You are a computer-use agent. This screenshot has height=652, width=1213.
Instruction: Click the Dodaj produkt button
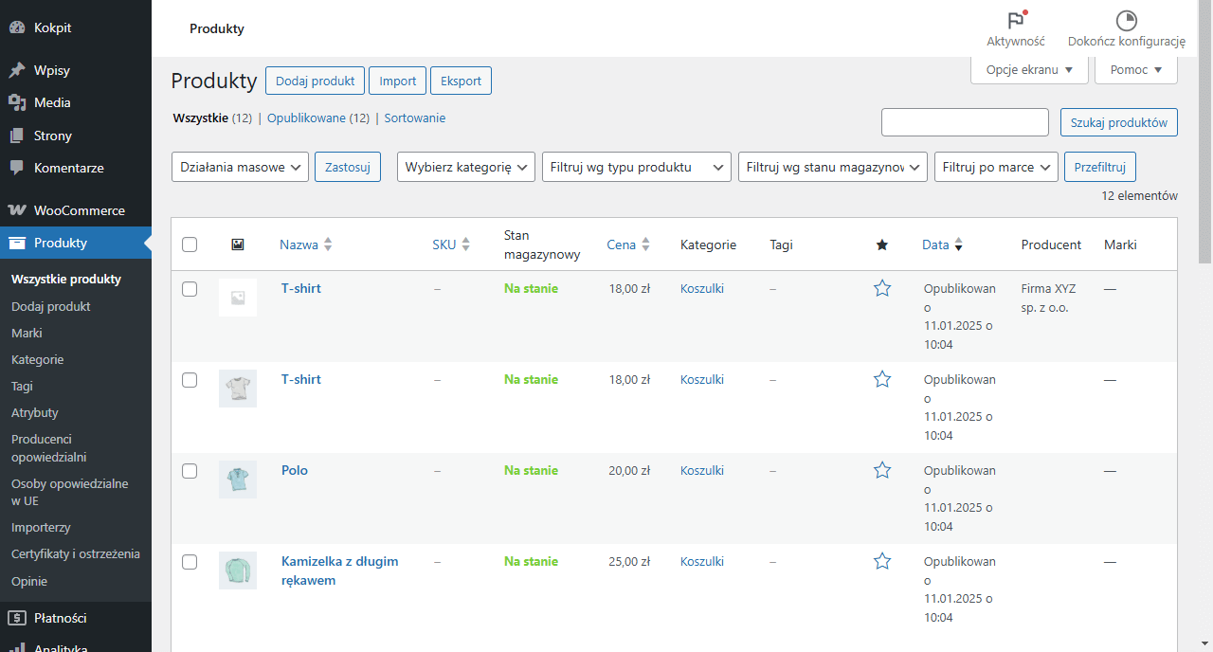pos(315,81)
